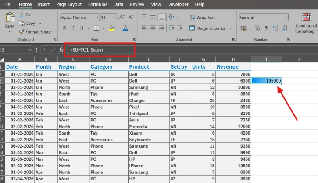Apply yellow fill color bucket

click(111, 28)
